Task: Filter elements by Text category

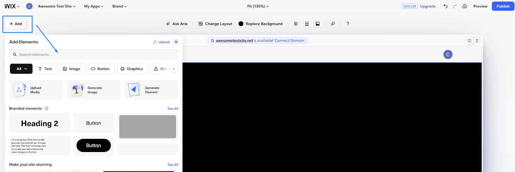Action: click(x=45, y=69)
